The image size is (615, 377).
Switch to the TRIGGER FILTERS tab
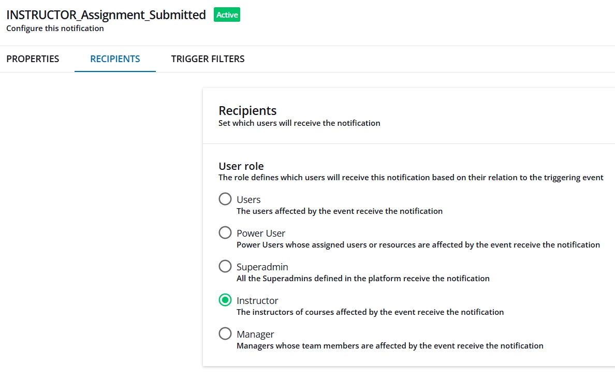pos(208,59)
